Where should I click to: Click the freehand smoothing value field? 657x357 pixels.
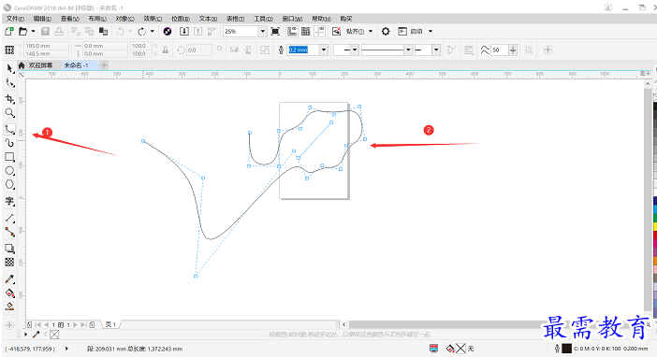(x=499, y=50)
